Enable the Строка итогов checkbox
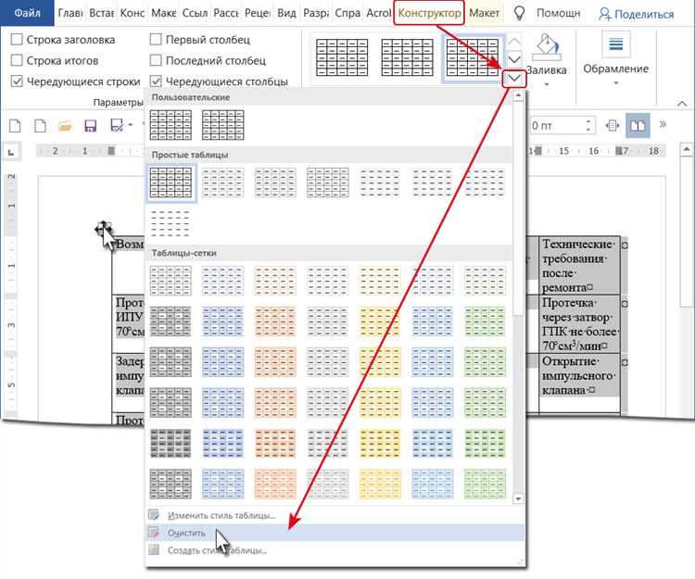695x579 pixels. click(x=17, y=60)
